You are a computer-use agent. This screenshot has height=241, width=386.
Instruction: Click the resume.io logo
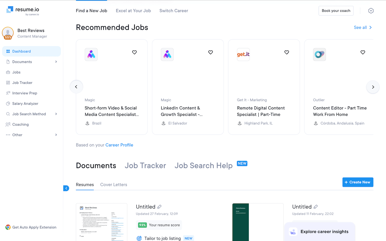tap(23, 11)
